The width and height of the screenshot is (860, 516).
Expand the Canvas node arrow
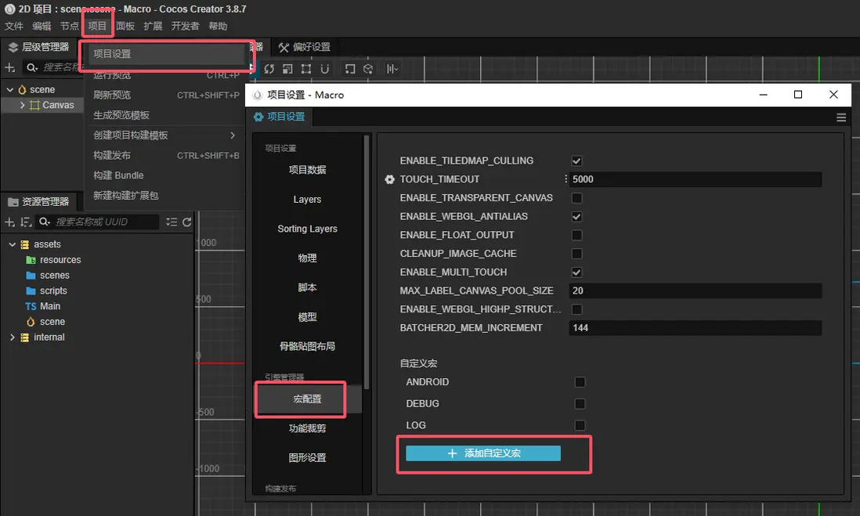coord(23,105)
